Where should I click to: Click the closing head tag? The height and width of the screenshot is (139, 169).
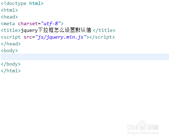[11, 44]
